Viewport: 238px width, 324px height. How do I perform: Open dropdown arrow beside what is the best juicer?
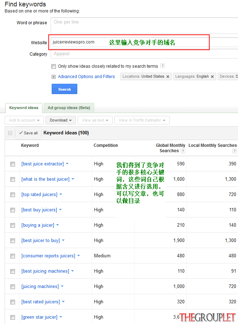[73, 179]
